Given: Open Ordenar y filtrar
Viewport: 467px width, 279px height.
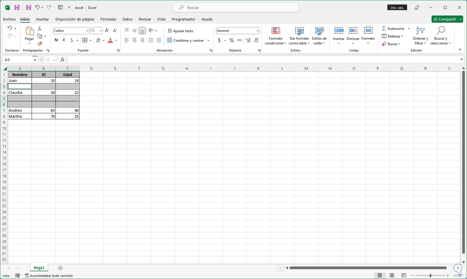Looking at the screenshot, I should pyautogui.click(x=420, y=36).
